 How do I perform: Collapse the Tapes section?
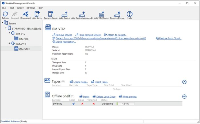[x=184, y=82]
